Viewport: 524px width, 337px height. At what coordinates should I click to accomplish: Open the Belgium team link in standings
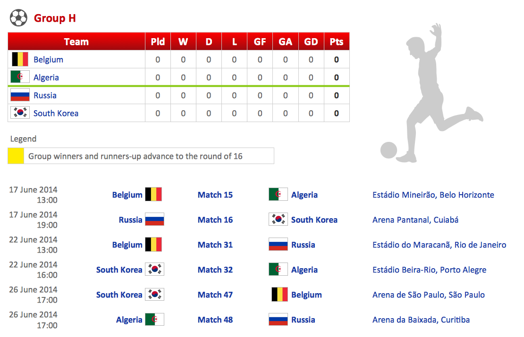tap(48, 59)
